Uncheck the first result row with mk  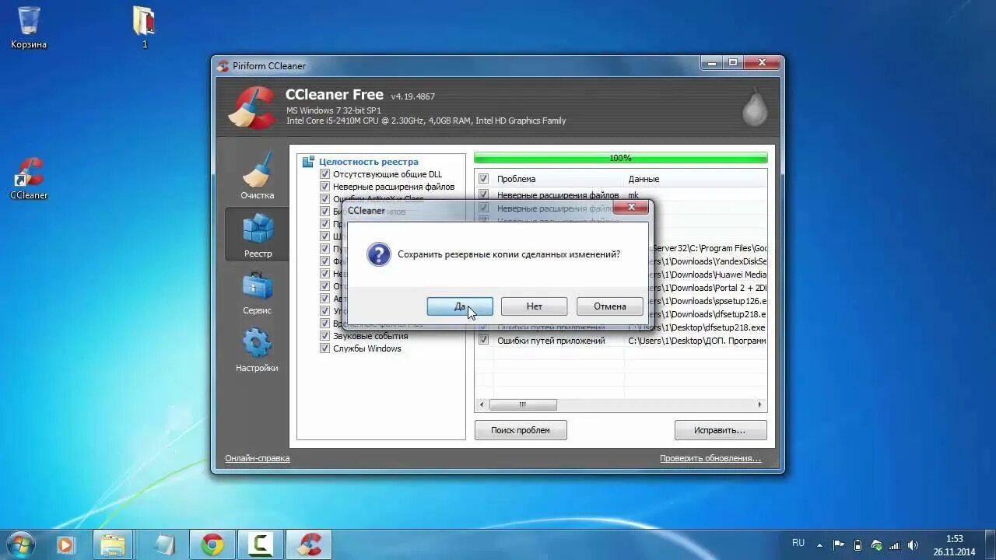click(x=483, y=195)
